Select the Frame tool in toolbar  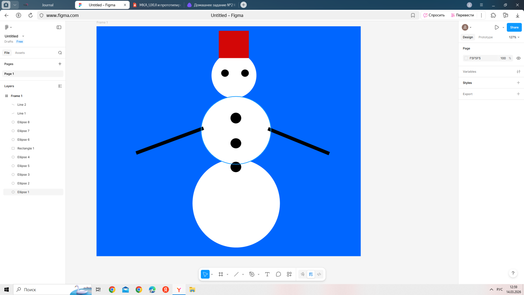[x=221, y=274]
